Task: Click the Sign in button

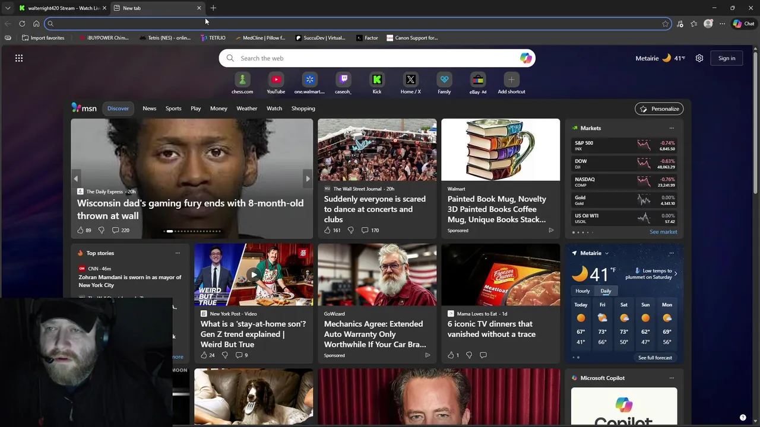Action: (727, 58)
